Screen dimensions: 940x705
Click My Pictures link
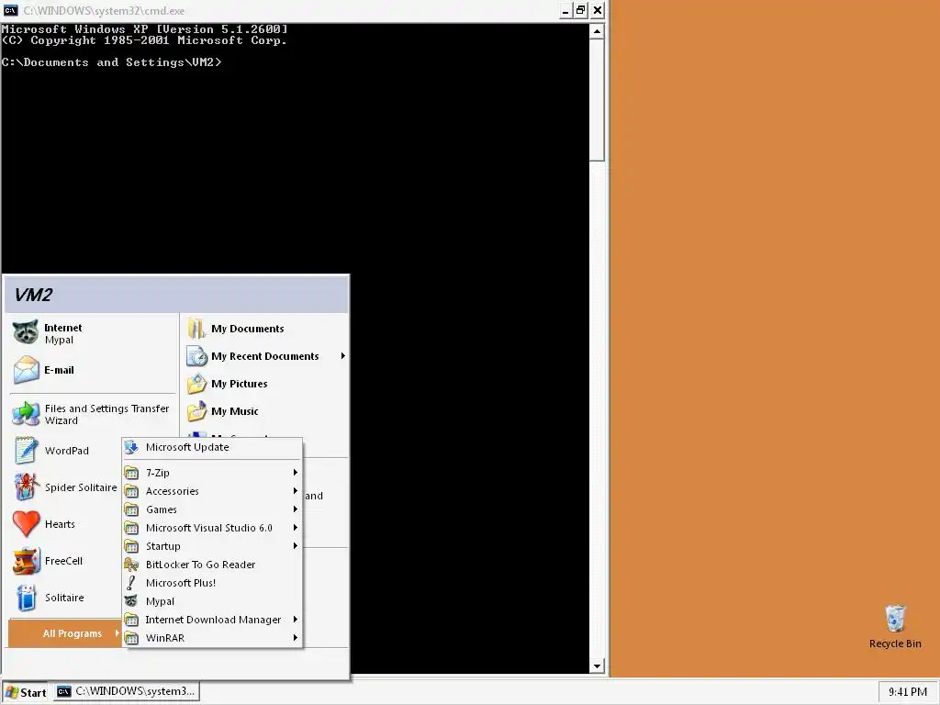click(240, 384)
